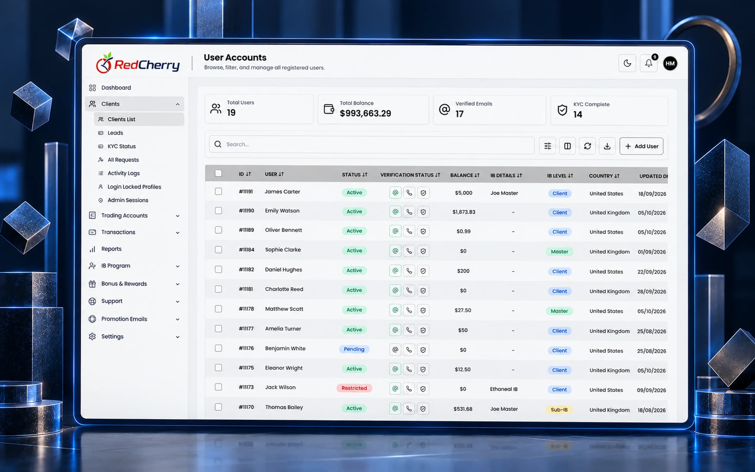Refresh the user list

coord(587,146)
